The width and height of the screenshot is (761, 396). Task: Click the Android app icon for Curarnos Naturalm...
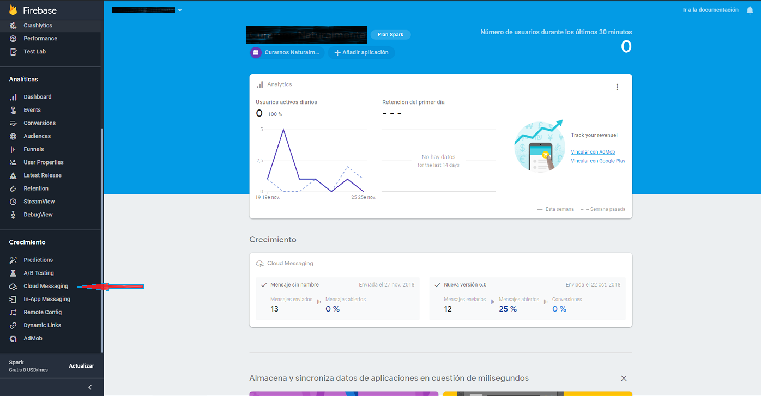click(256, 53)
